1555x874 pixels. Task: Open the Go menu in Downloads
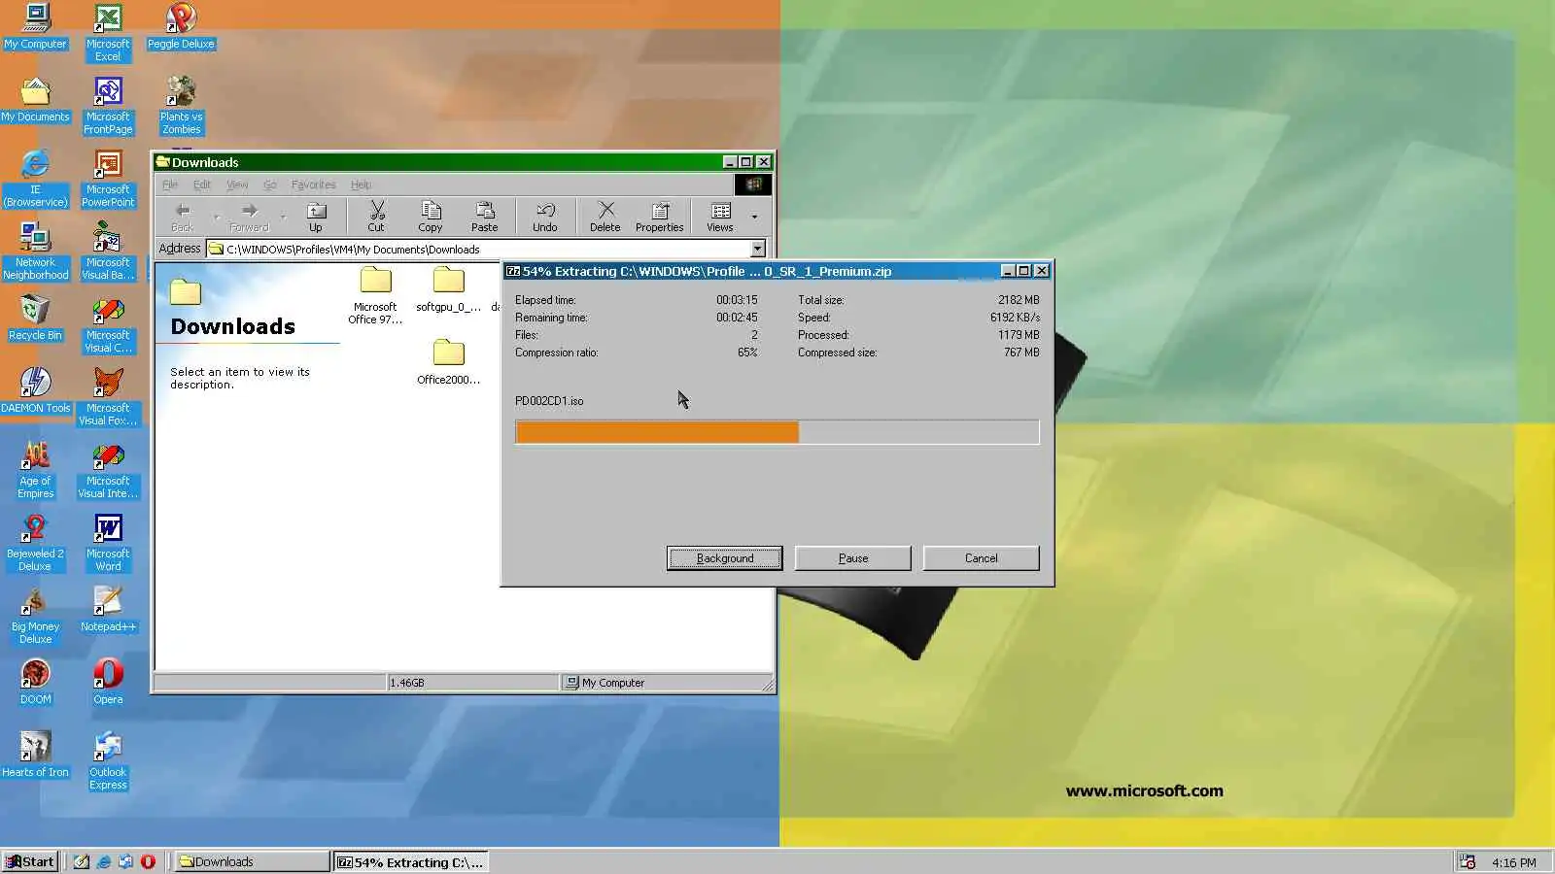pyautogui.click(x=270, y=185)
